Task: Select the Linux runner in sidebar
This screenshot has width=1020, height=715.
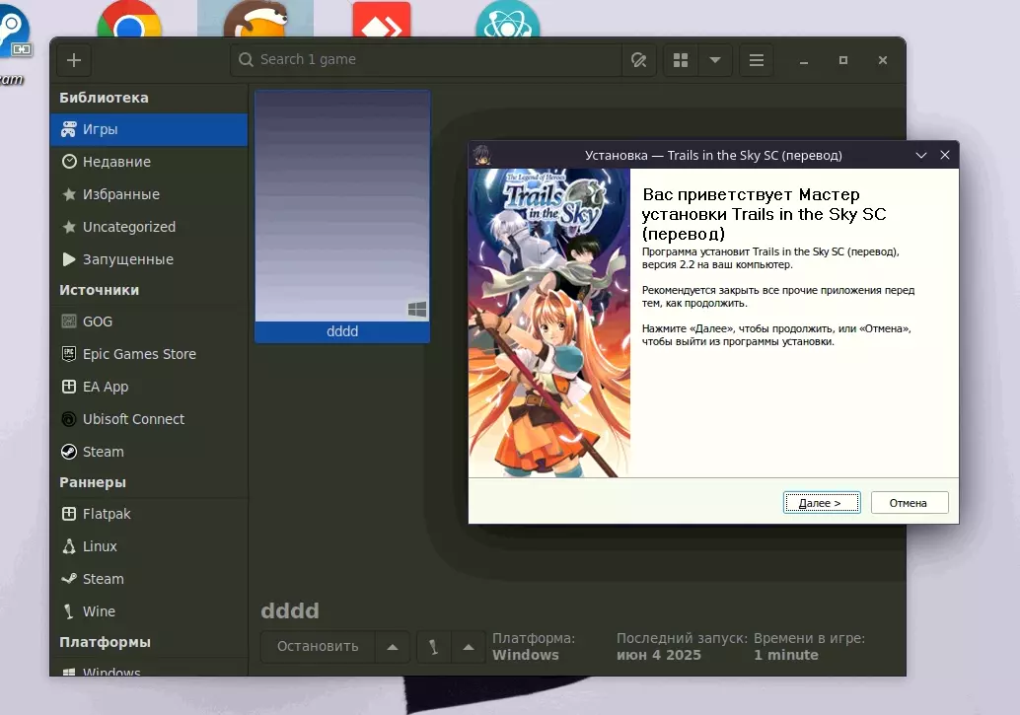Action: [100, 546]
